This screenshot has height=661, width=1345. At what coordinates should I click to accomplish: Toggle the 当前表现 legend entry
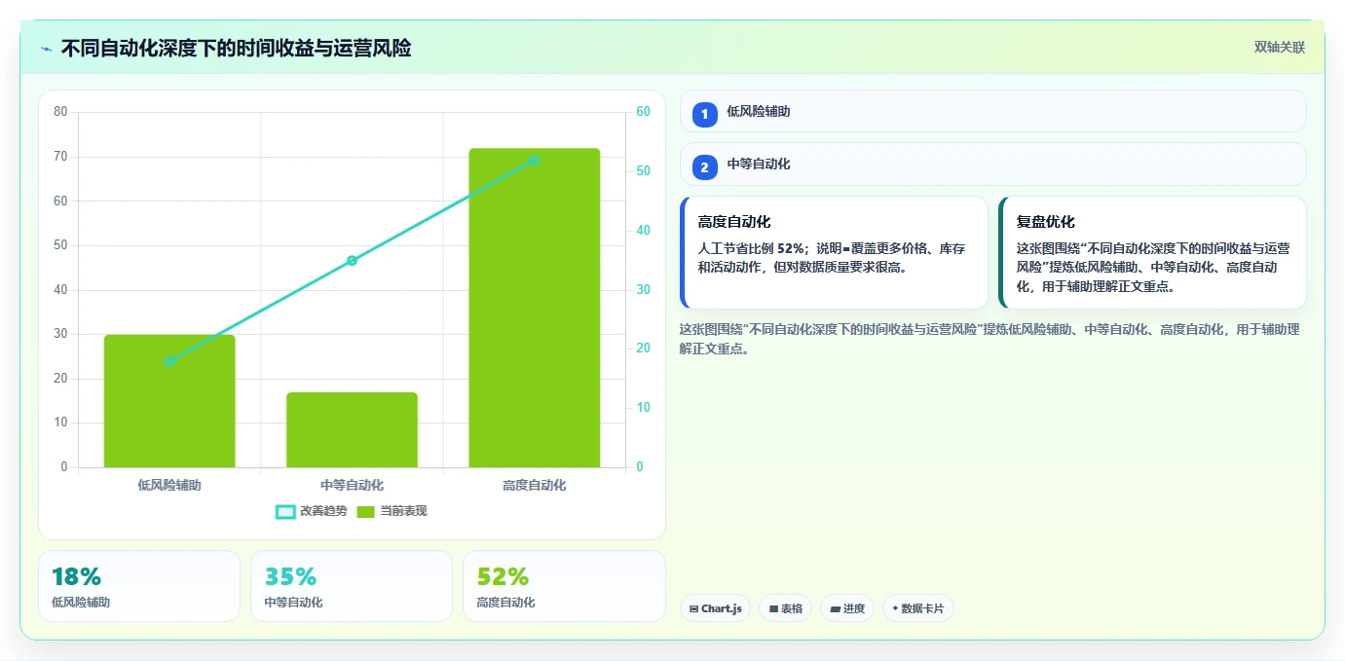click(x=392, y=511)
